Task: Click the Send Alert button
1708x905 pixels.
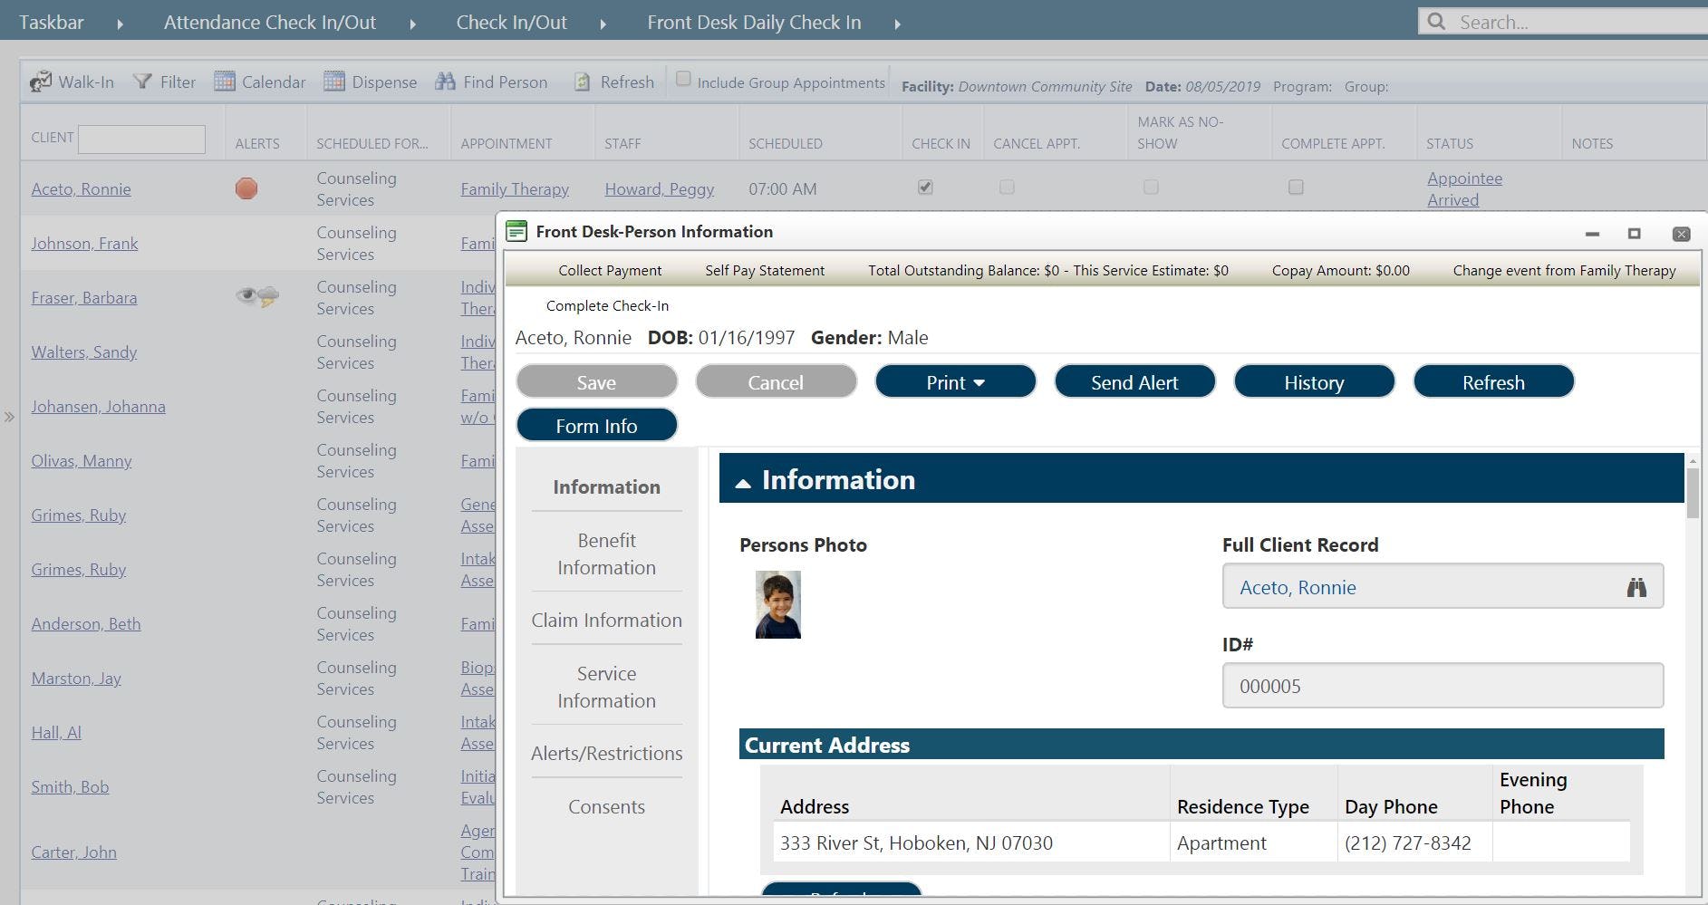Action: coord(1134,381)
